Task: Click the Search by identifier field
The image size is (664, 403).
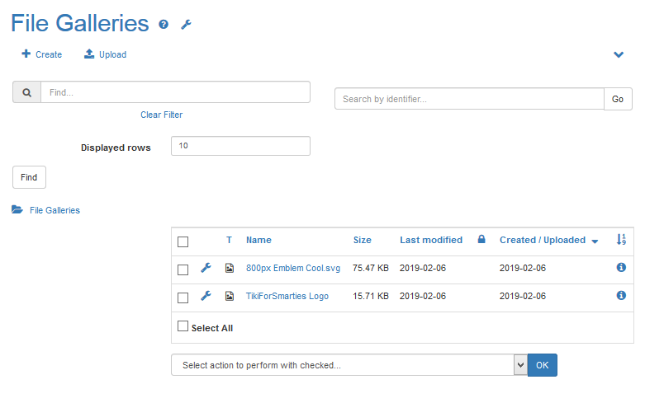Action: coord(468,99)
